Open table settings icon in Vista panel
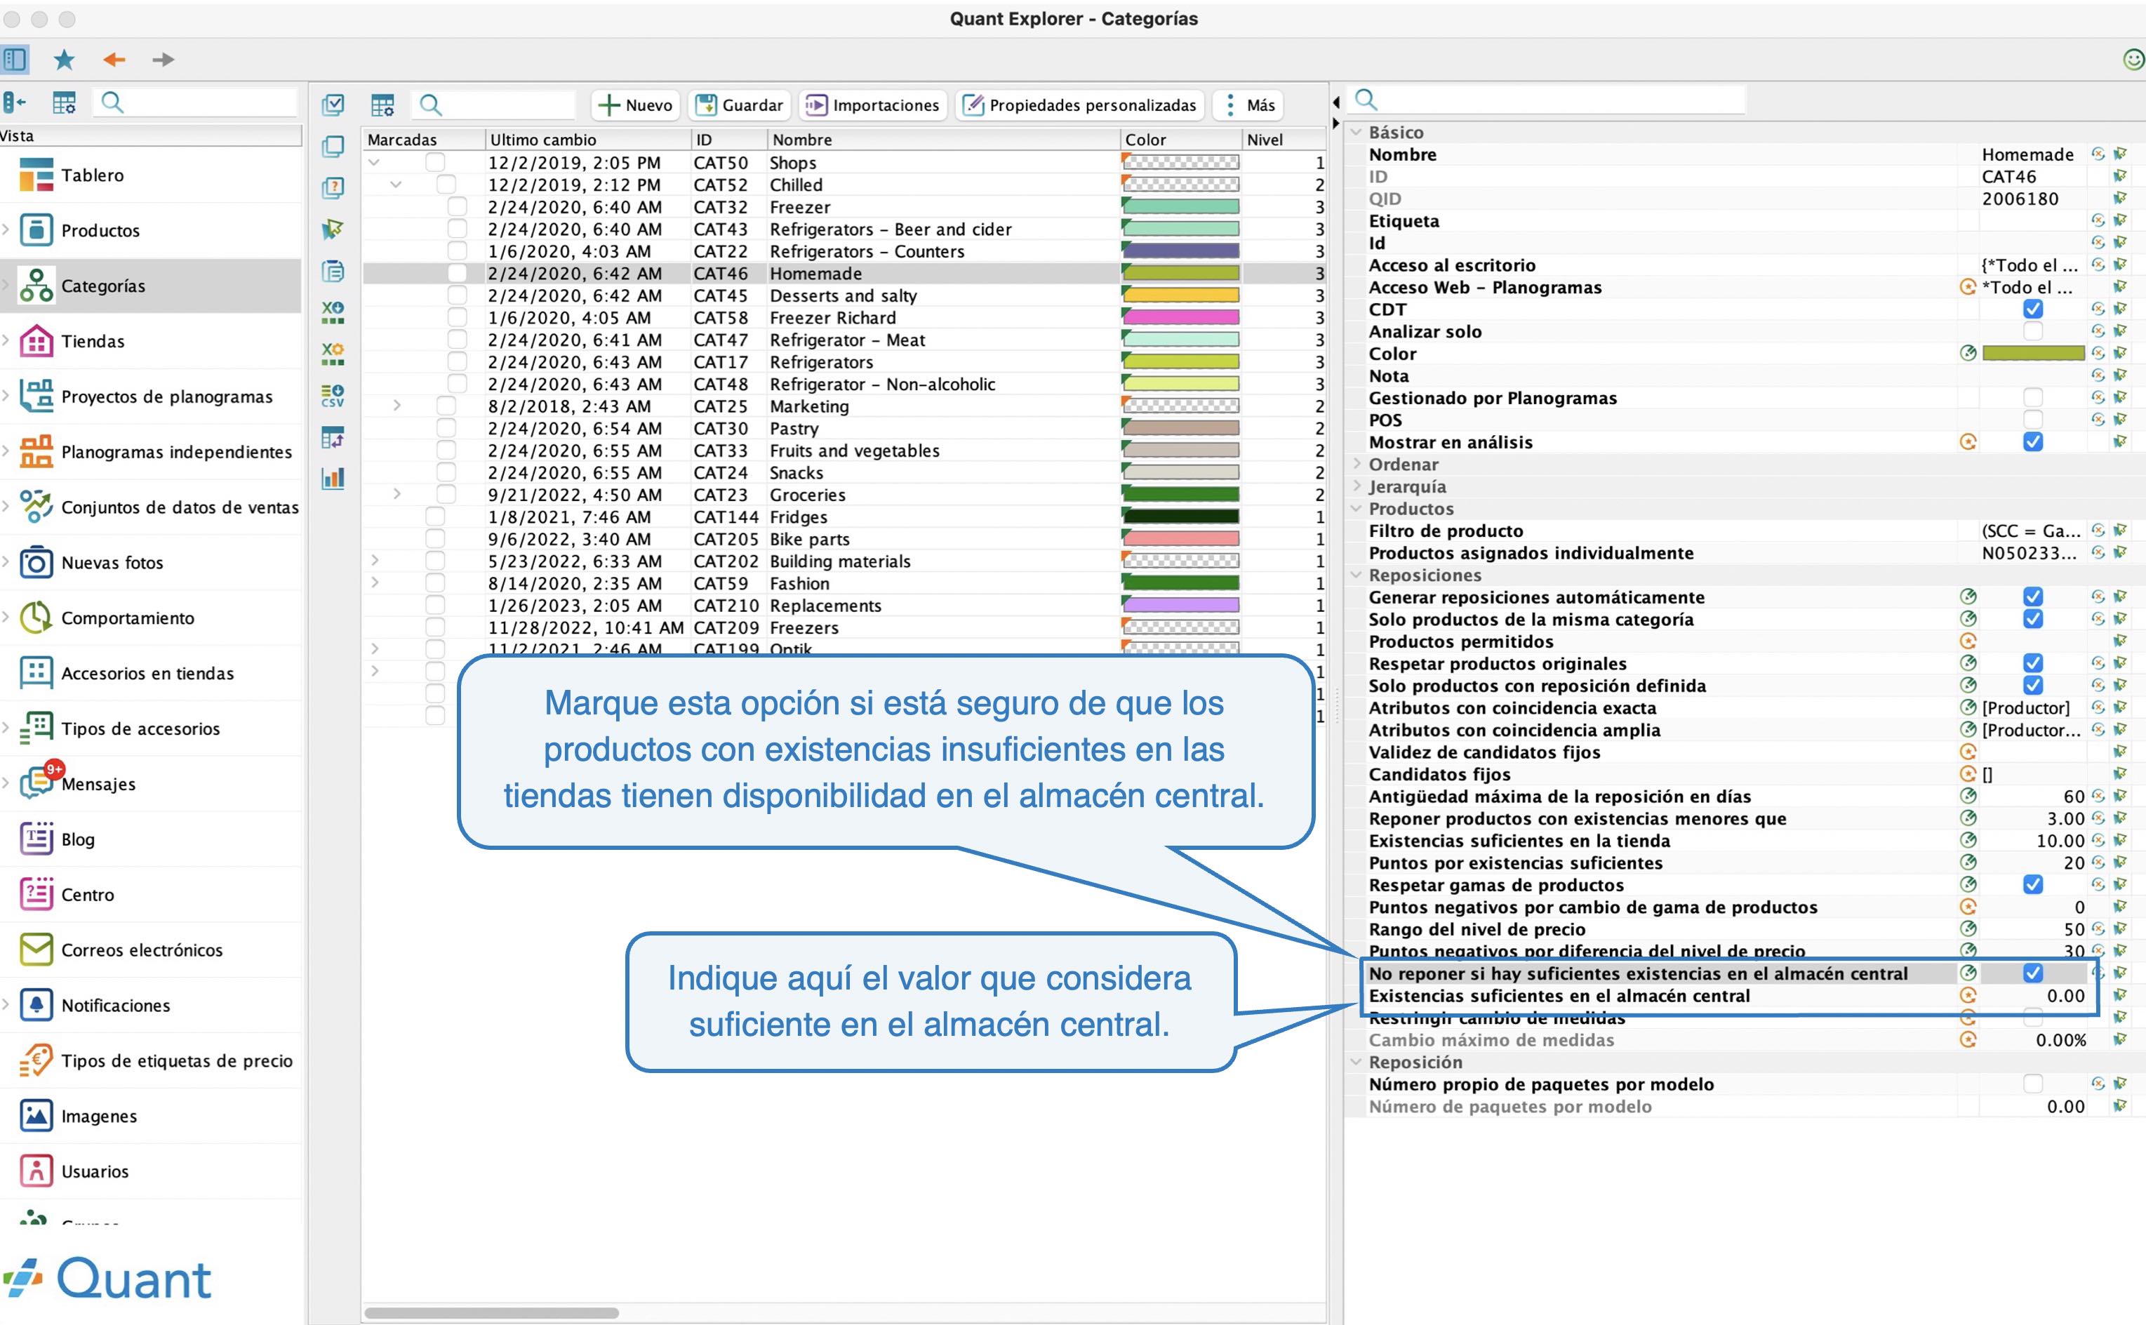This screenshot has height=1325, width=2146. [x=64, y=102]
